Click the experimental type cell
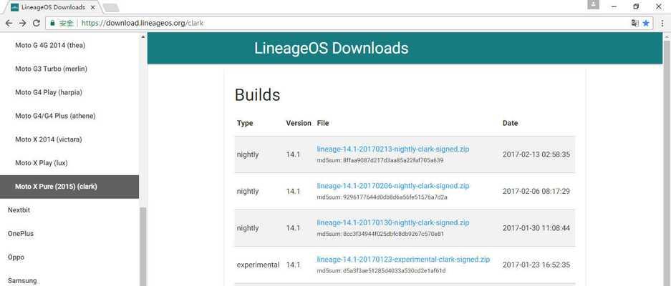Screen dimensions: 671x286 tap(258, 265)
